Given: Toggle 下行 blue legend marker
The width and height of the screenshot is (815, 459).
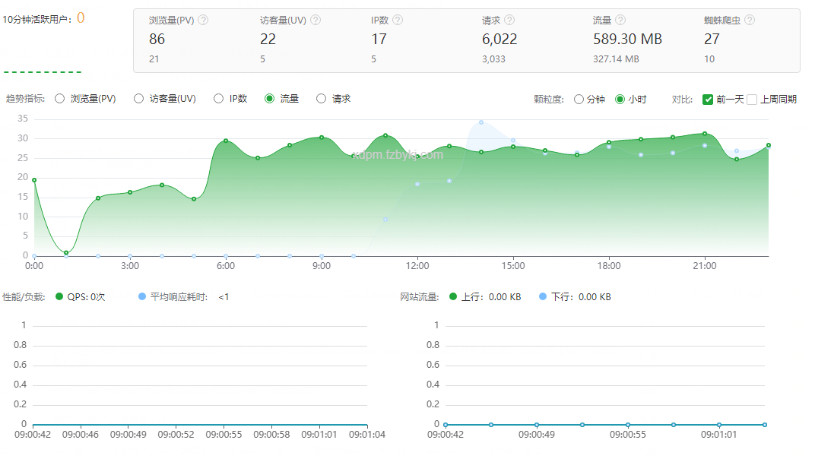Looking at the screenshot, I should coord(542,297).
